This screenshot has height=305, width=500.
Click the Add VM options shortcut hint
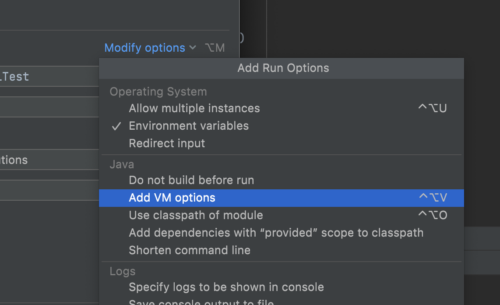433,198
